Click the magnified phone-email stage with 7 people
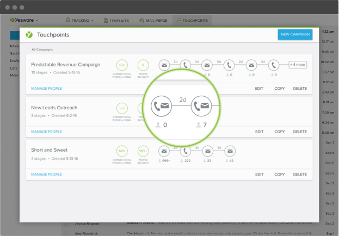Screen dimensions: 339x236 coord(201,106)
